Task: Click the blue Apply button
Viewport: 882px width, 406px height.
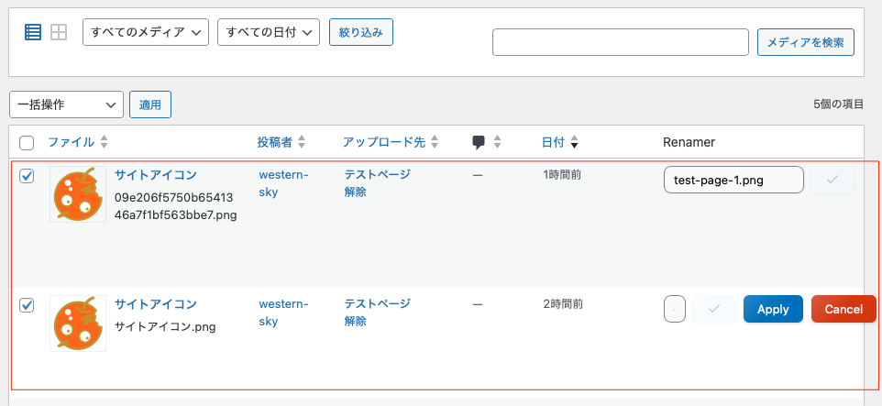Action: click(773, 309)
